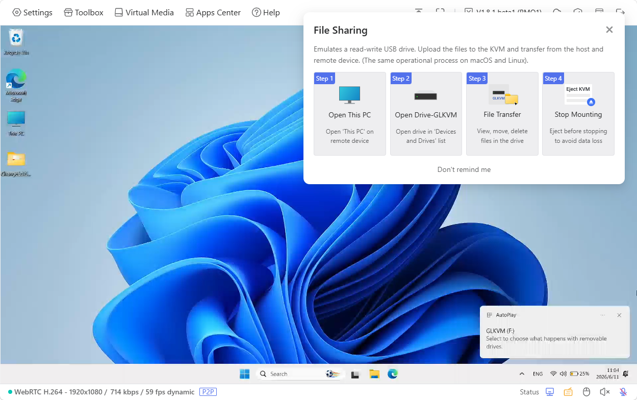
Task: Click the "Don't remind me" link
Action: tap(464, 169)
